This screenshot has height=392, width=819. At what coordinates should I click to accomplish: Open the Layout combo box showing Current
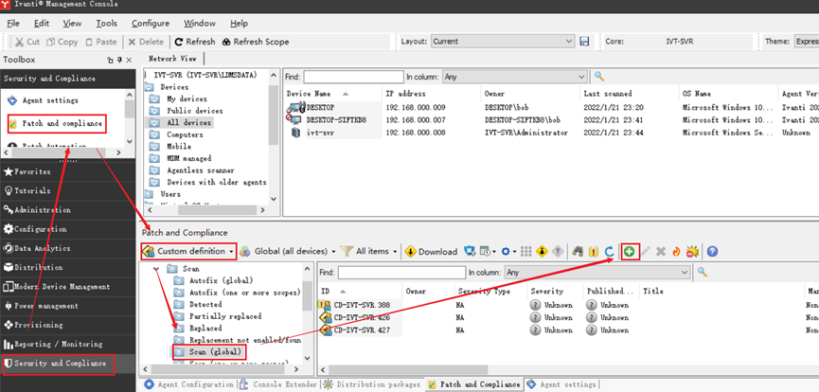(x=503, y=42)
